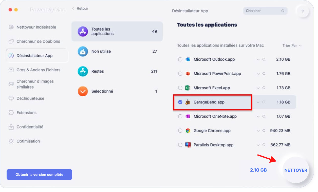This screenshot has width=318, height=192.
Task: Expand Parallels Desktop.app file details chevron
Action: coord(258,145)
